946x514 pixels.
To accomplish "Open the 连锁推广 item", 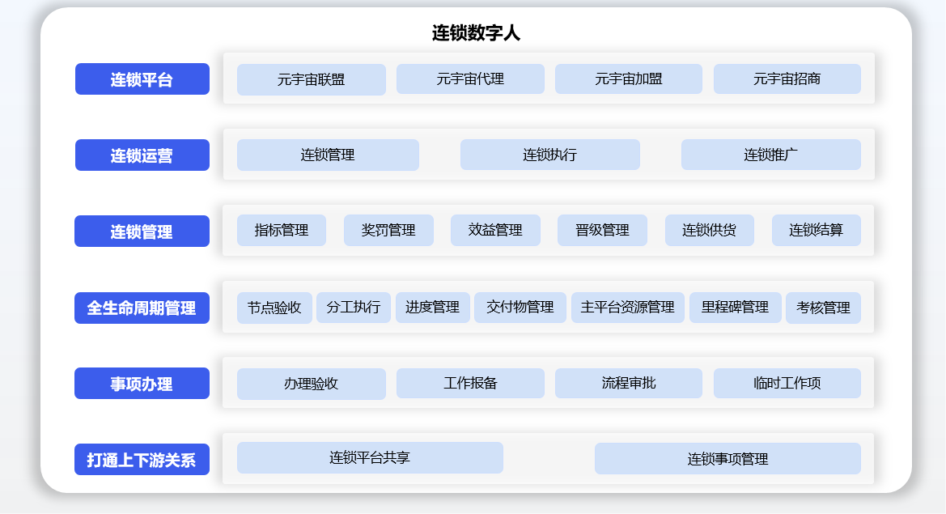I will coord(770,155).
